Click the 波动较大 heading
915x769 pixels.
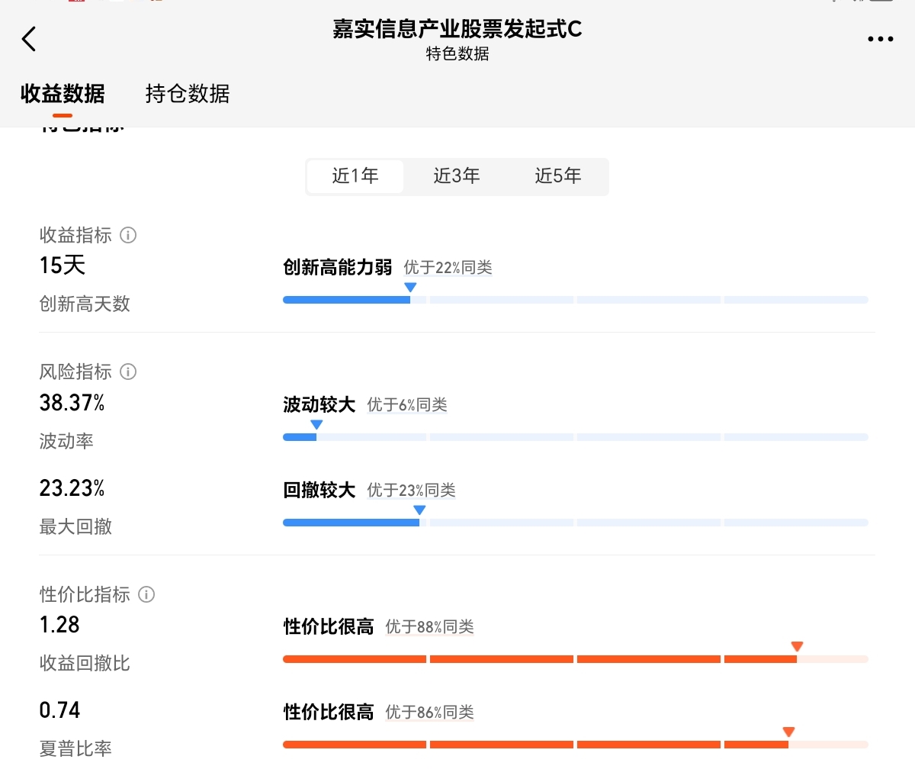tap(319, 404)
